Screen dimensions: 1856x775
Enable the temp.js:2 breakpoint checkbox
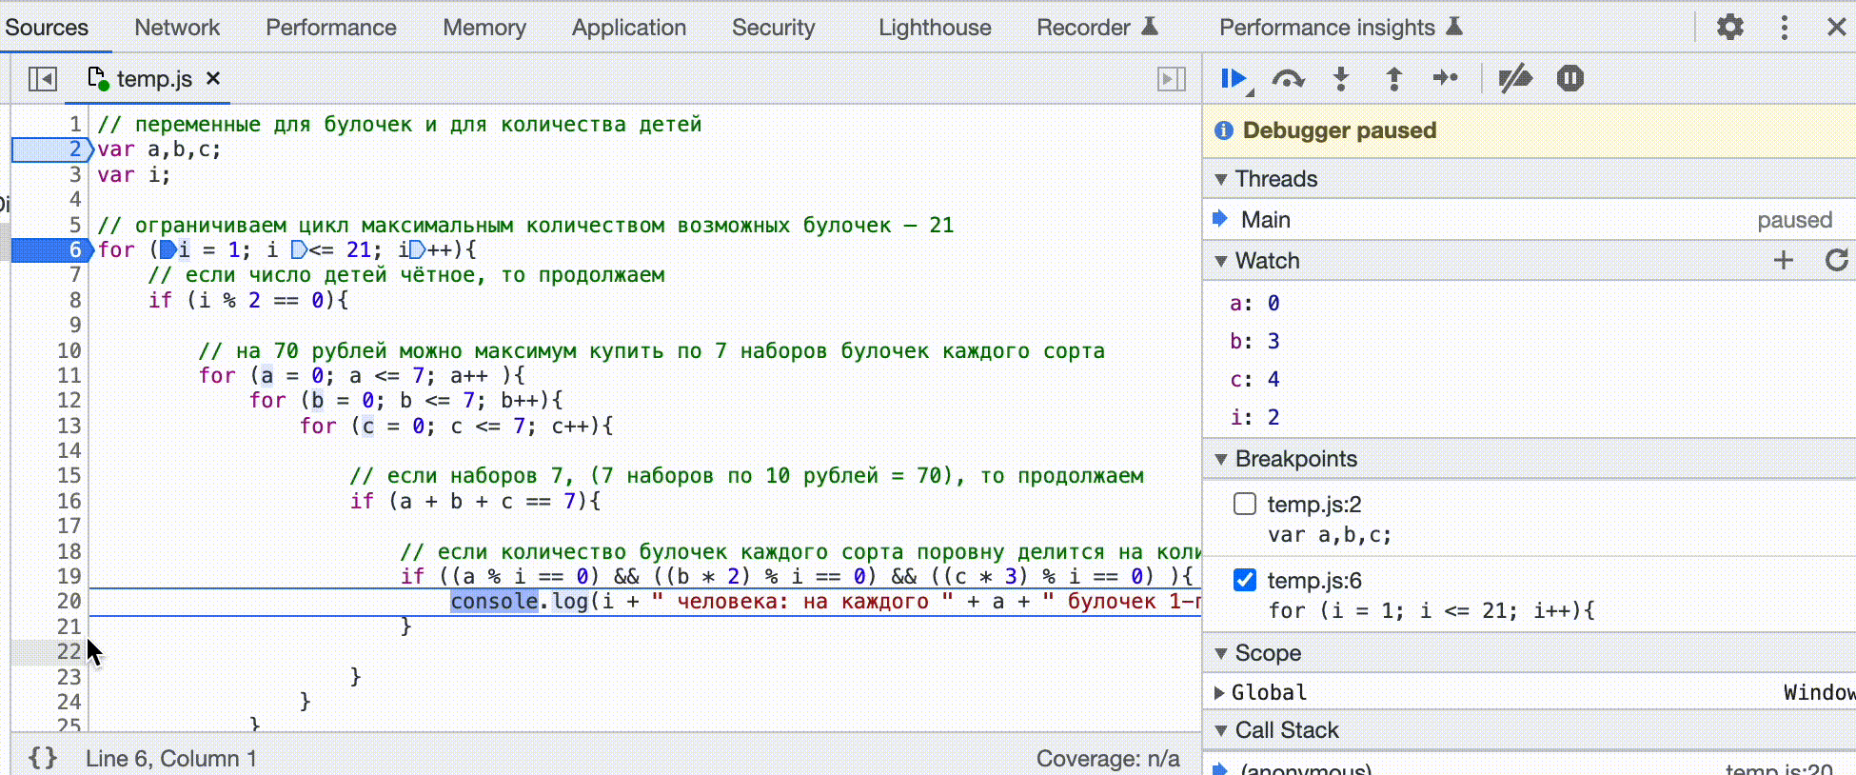click(1245, 504)
